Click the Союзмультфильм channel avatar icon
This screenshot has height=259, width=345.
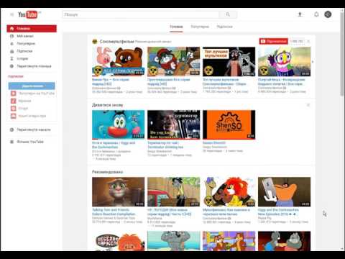click(95, 42)
